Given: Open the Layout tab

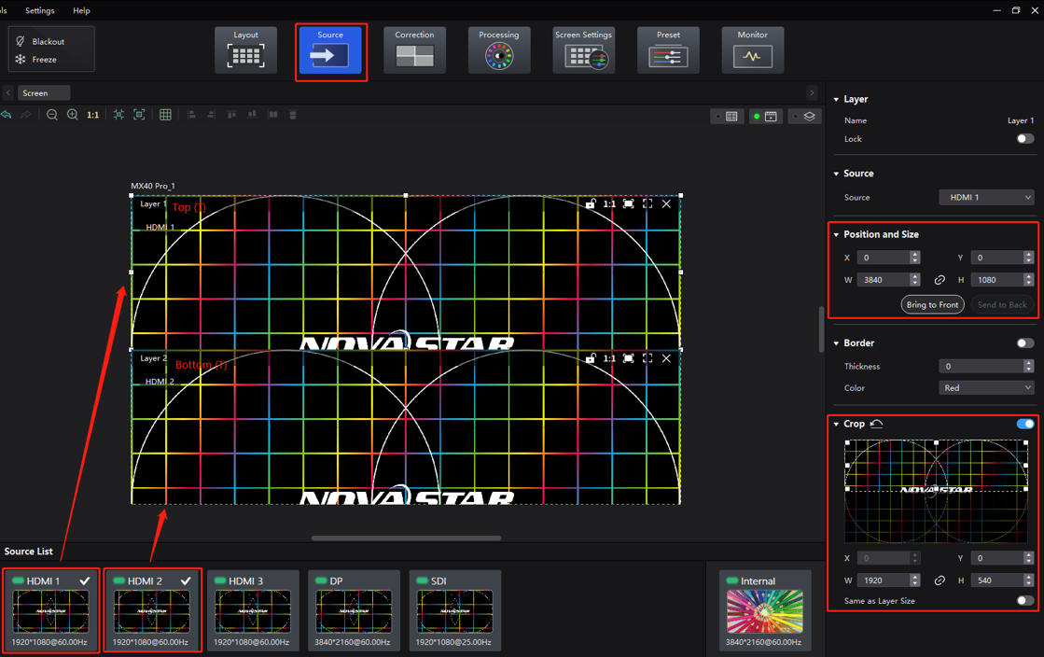Looking at the screenshot, I should tap(245, 50).
